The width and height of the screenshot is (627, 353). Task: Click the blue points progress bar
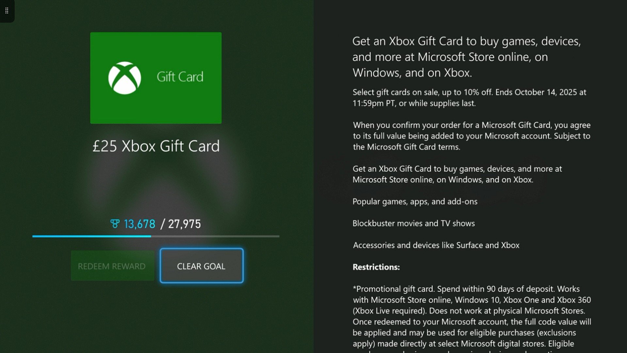91,236
